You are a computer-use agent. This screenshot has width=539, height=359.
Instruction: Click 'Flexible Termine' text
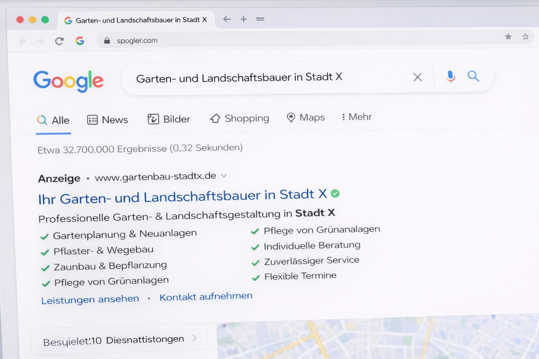coord(300,276)
